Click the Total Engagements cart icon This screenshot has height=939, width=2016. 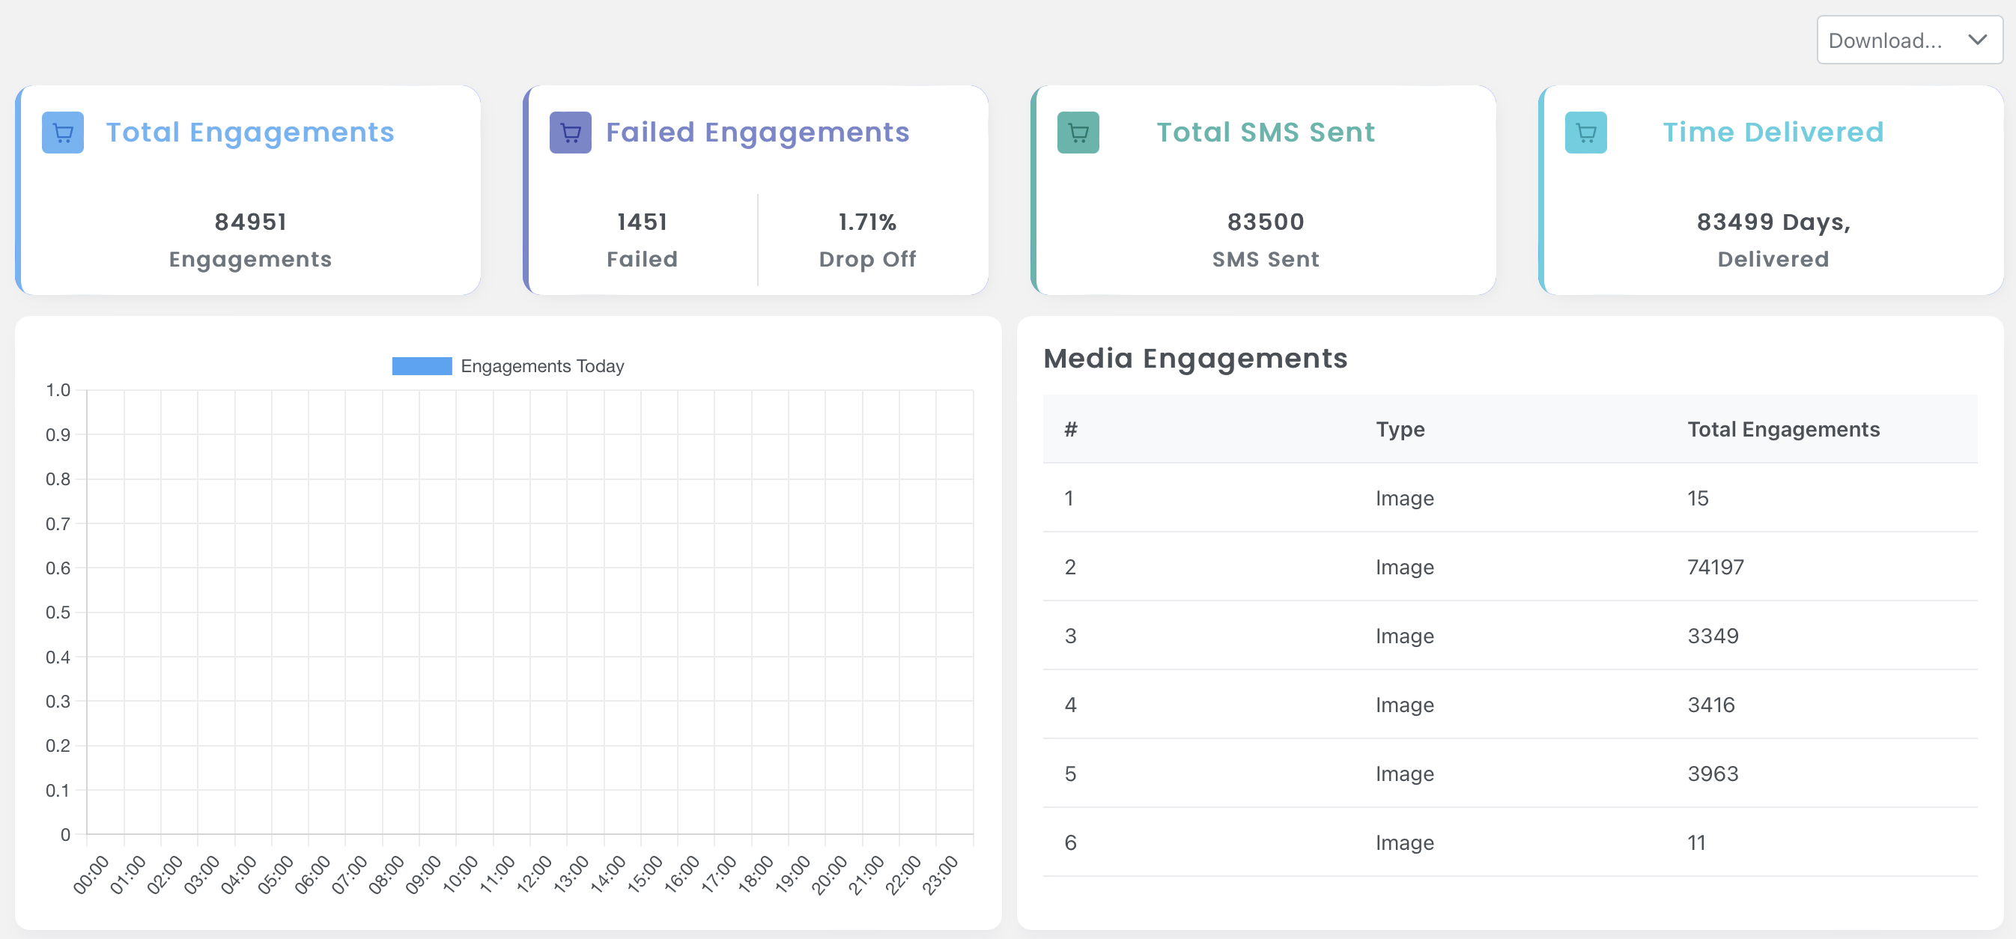pos(63,133)
